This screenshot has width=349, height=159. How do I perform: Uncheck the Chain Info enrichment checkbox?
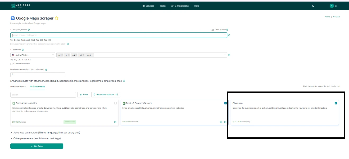[336, 103]
